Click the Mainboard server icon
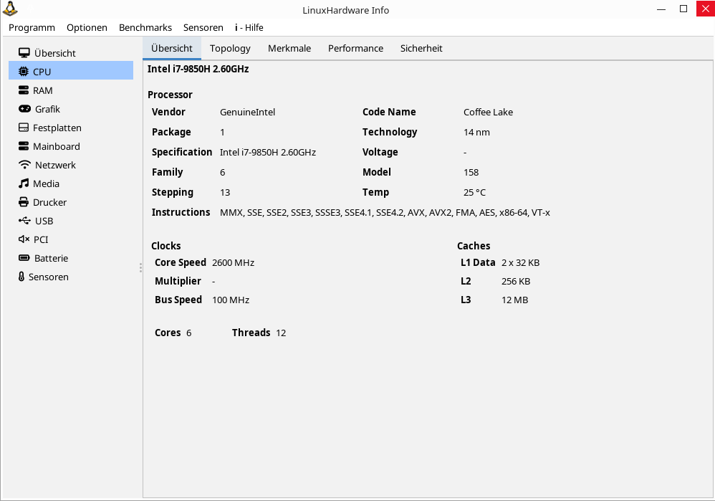This screenshot has height=501, width=715. [x=23, y=146]
